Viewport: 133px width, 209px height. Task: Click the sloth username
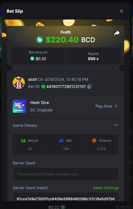[x=33, y=79]
